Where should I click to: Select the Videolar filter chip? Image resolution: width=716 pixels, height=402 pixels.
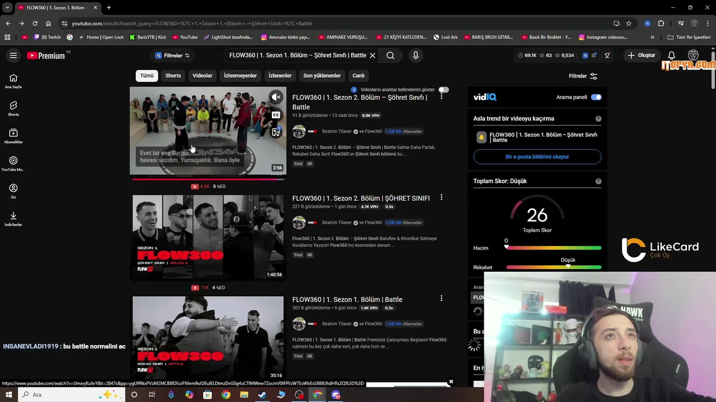[202, 75]
